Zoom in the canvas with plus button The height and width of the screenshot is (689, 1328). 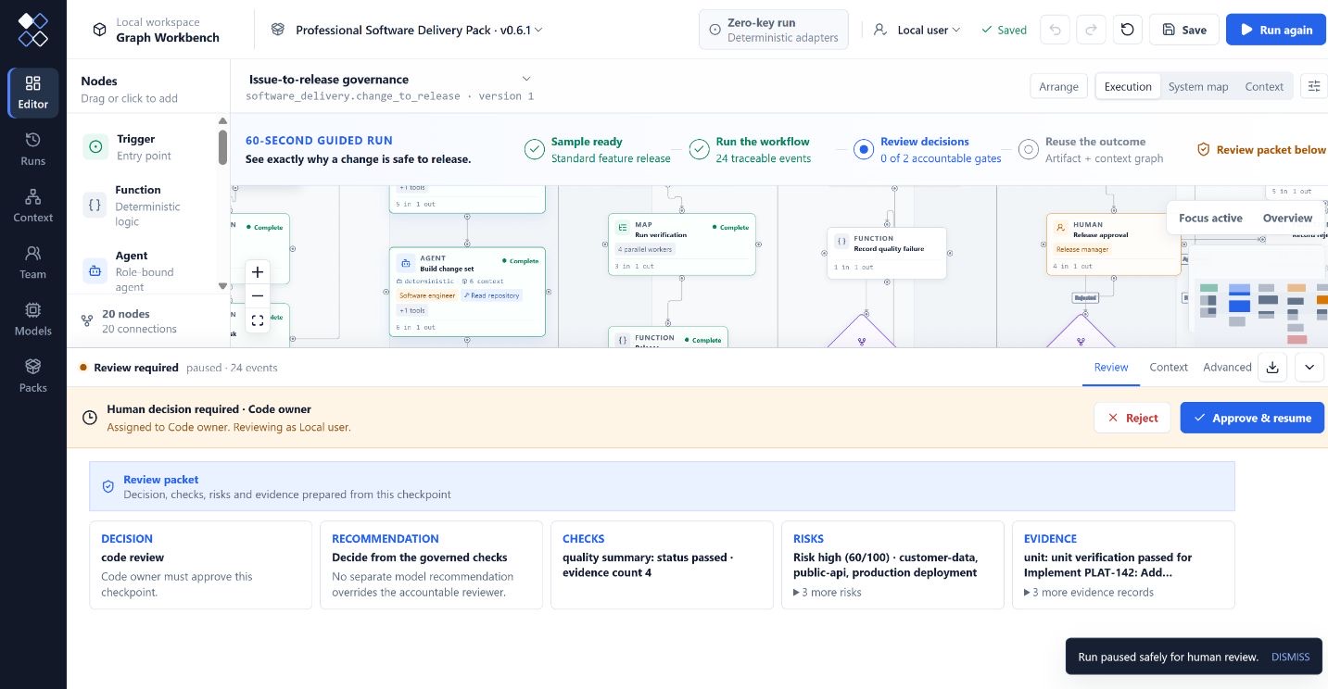(x=258, y=272)
